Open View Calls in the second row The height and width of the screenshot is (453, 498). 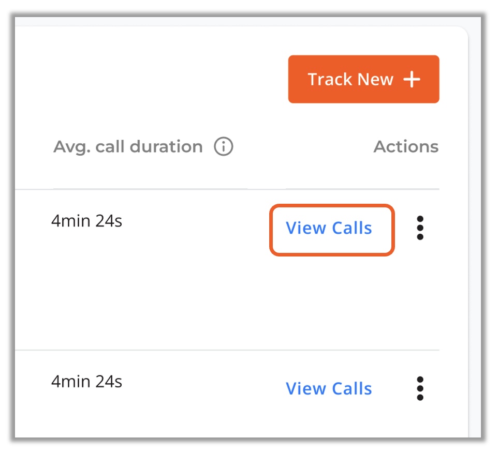click(x=329, y=388)
